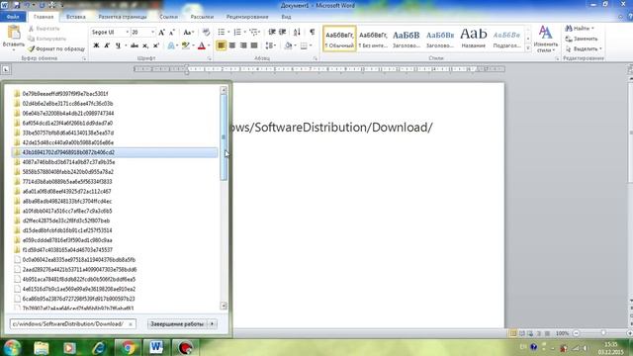633x356 pixels.
Task: Decrease font size with the shrink font icon
Action: click(171, 33)
